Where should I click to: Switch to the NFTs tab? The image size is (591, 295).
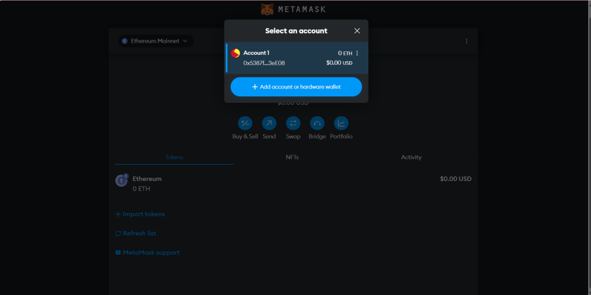(292, 157)
